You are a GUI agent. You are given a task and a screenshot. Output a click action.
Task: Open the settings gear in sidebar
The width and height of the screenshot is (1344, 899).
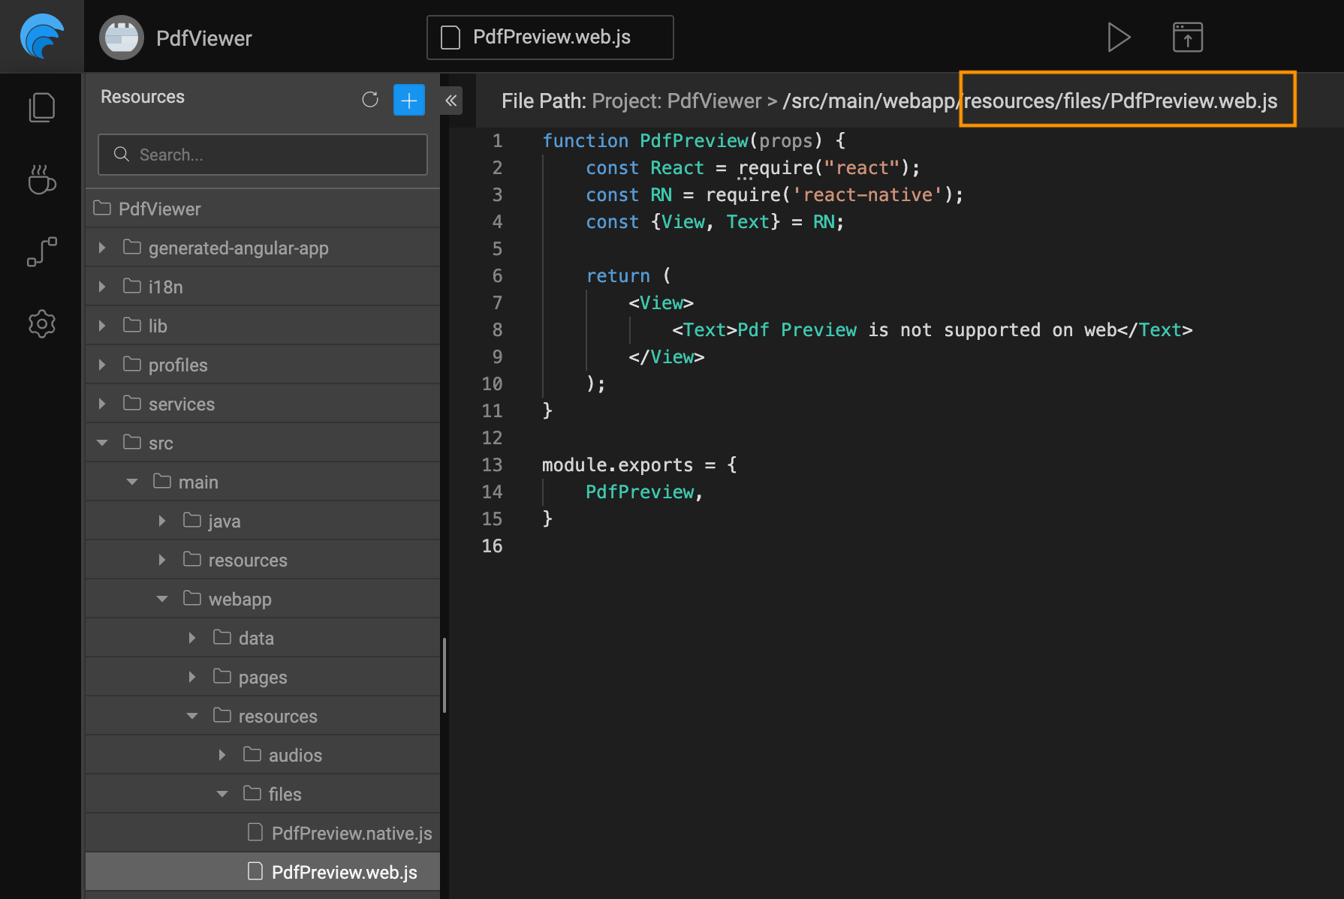41,323
